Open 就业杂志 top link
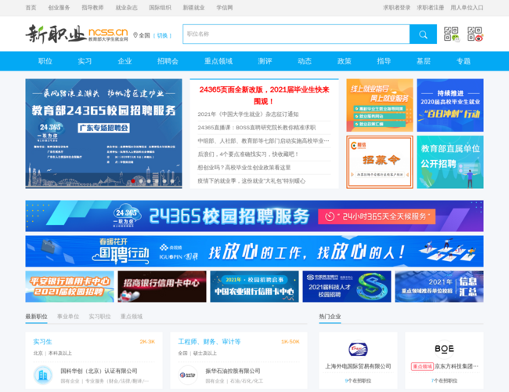The width and height of the screenshot is (509, 392). tap(126, 8)
